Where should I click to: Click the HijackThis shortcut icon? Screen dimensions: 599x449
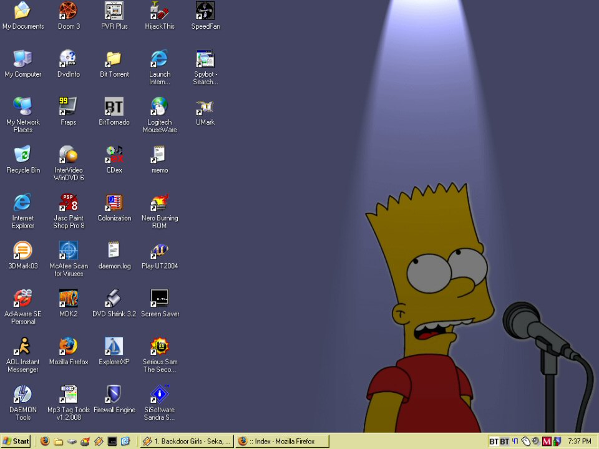pos(160,15)
